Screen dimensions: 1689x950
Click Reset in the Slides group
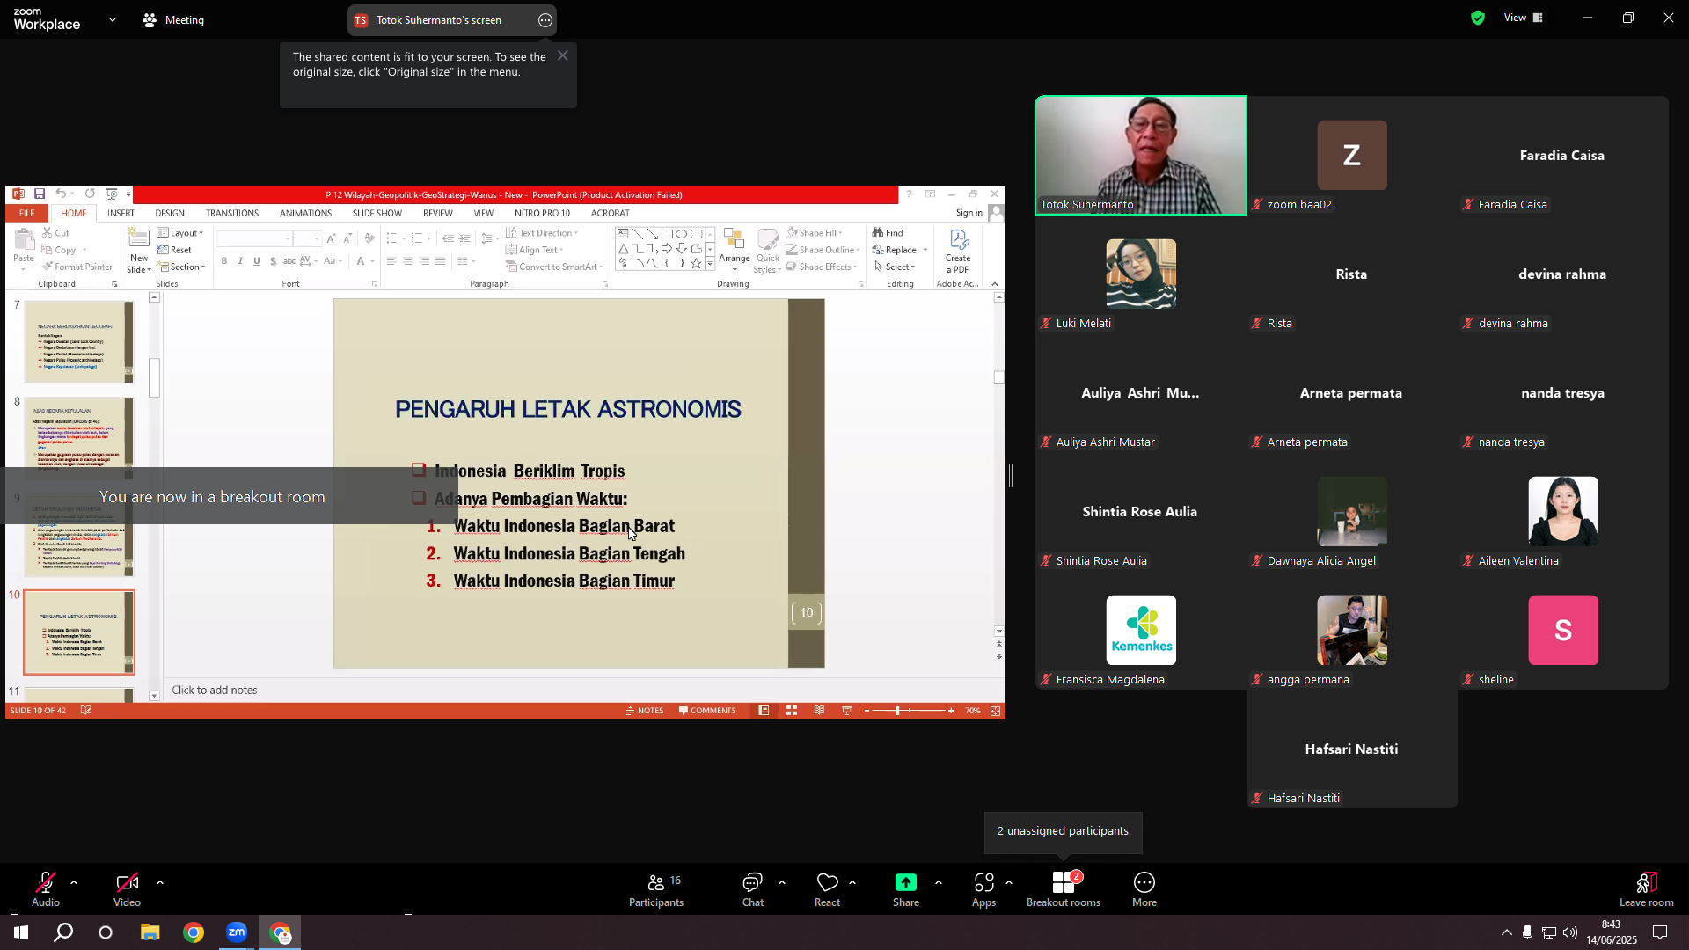[x=175, y=250]
